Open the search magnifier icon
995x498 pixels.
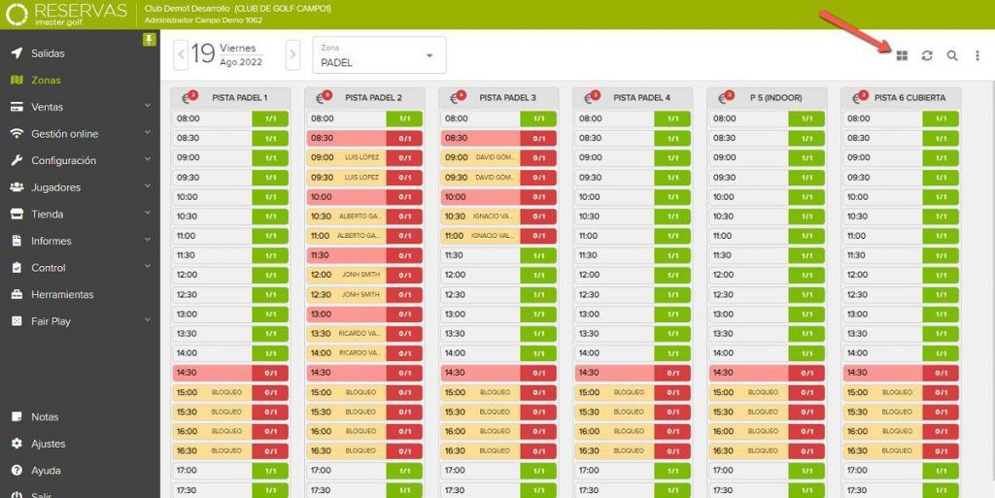(952, 55)
